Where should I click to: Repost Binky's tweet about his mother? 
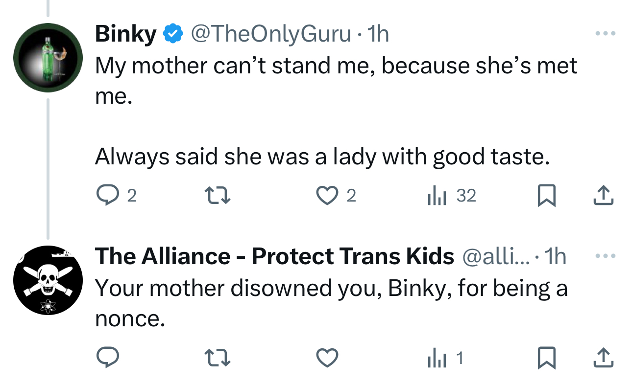(217, 196)
